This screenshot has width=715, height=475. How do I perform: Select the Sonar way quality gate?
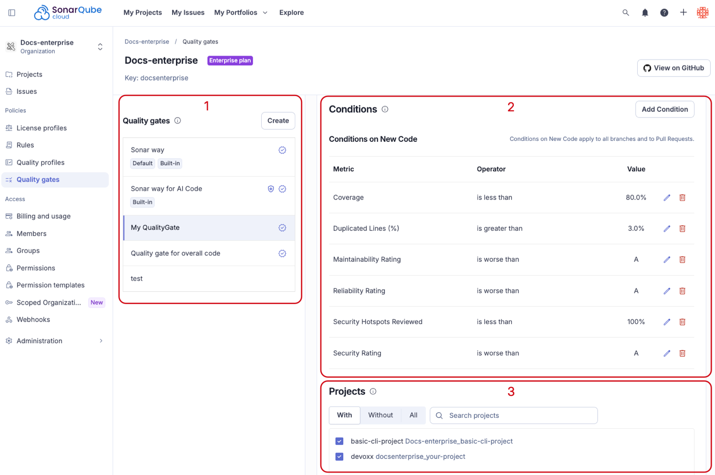pos(209,157)
